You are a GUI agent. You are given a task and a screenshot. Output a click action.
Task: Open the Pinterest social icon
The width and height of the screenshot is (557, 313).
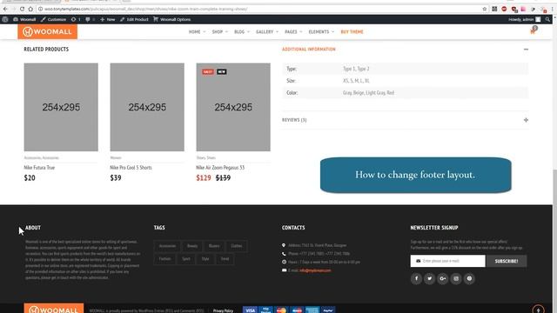click(x=469, y=278)
